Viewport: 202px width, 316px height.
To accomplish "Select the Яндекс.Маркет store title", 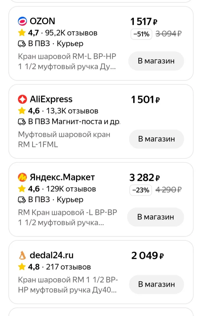I will 62,177.
